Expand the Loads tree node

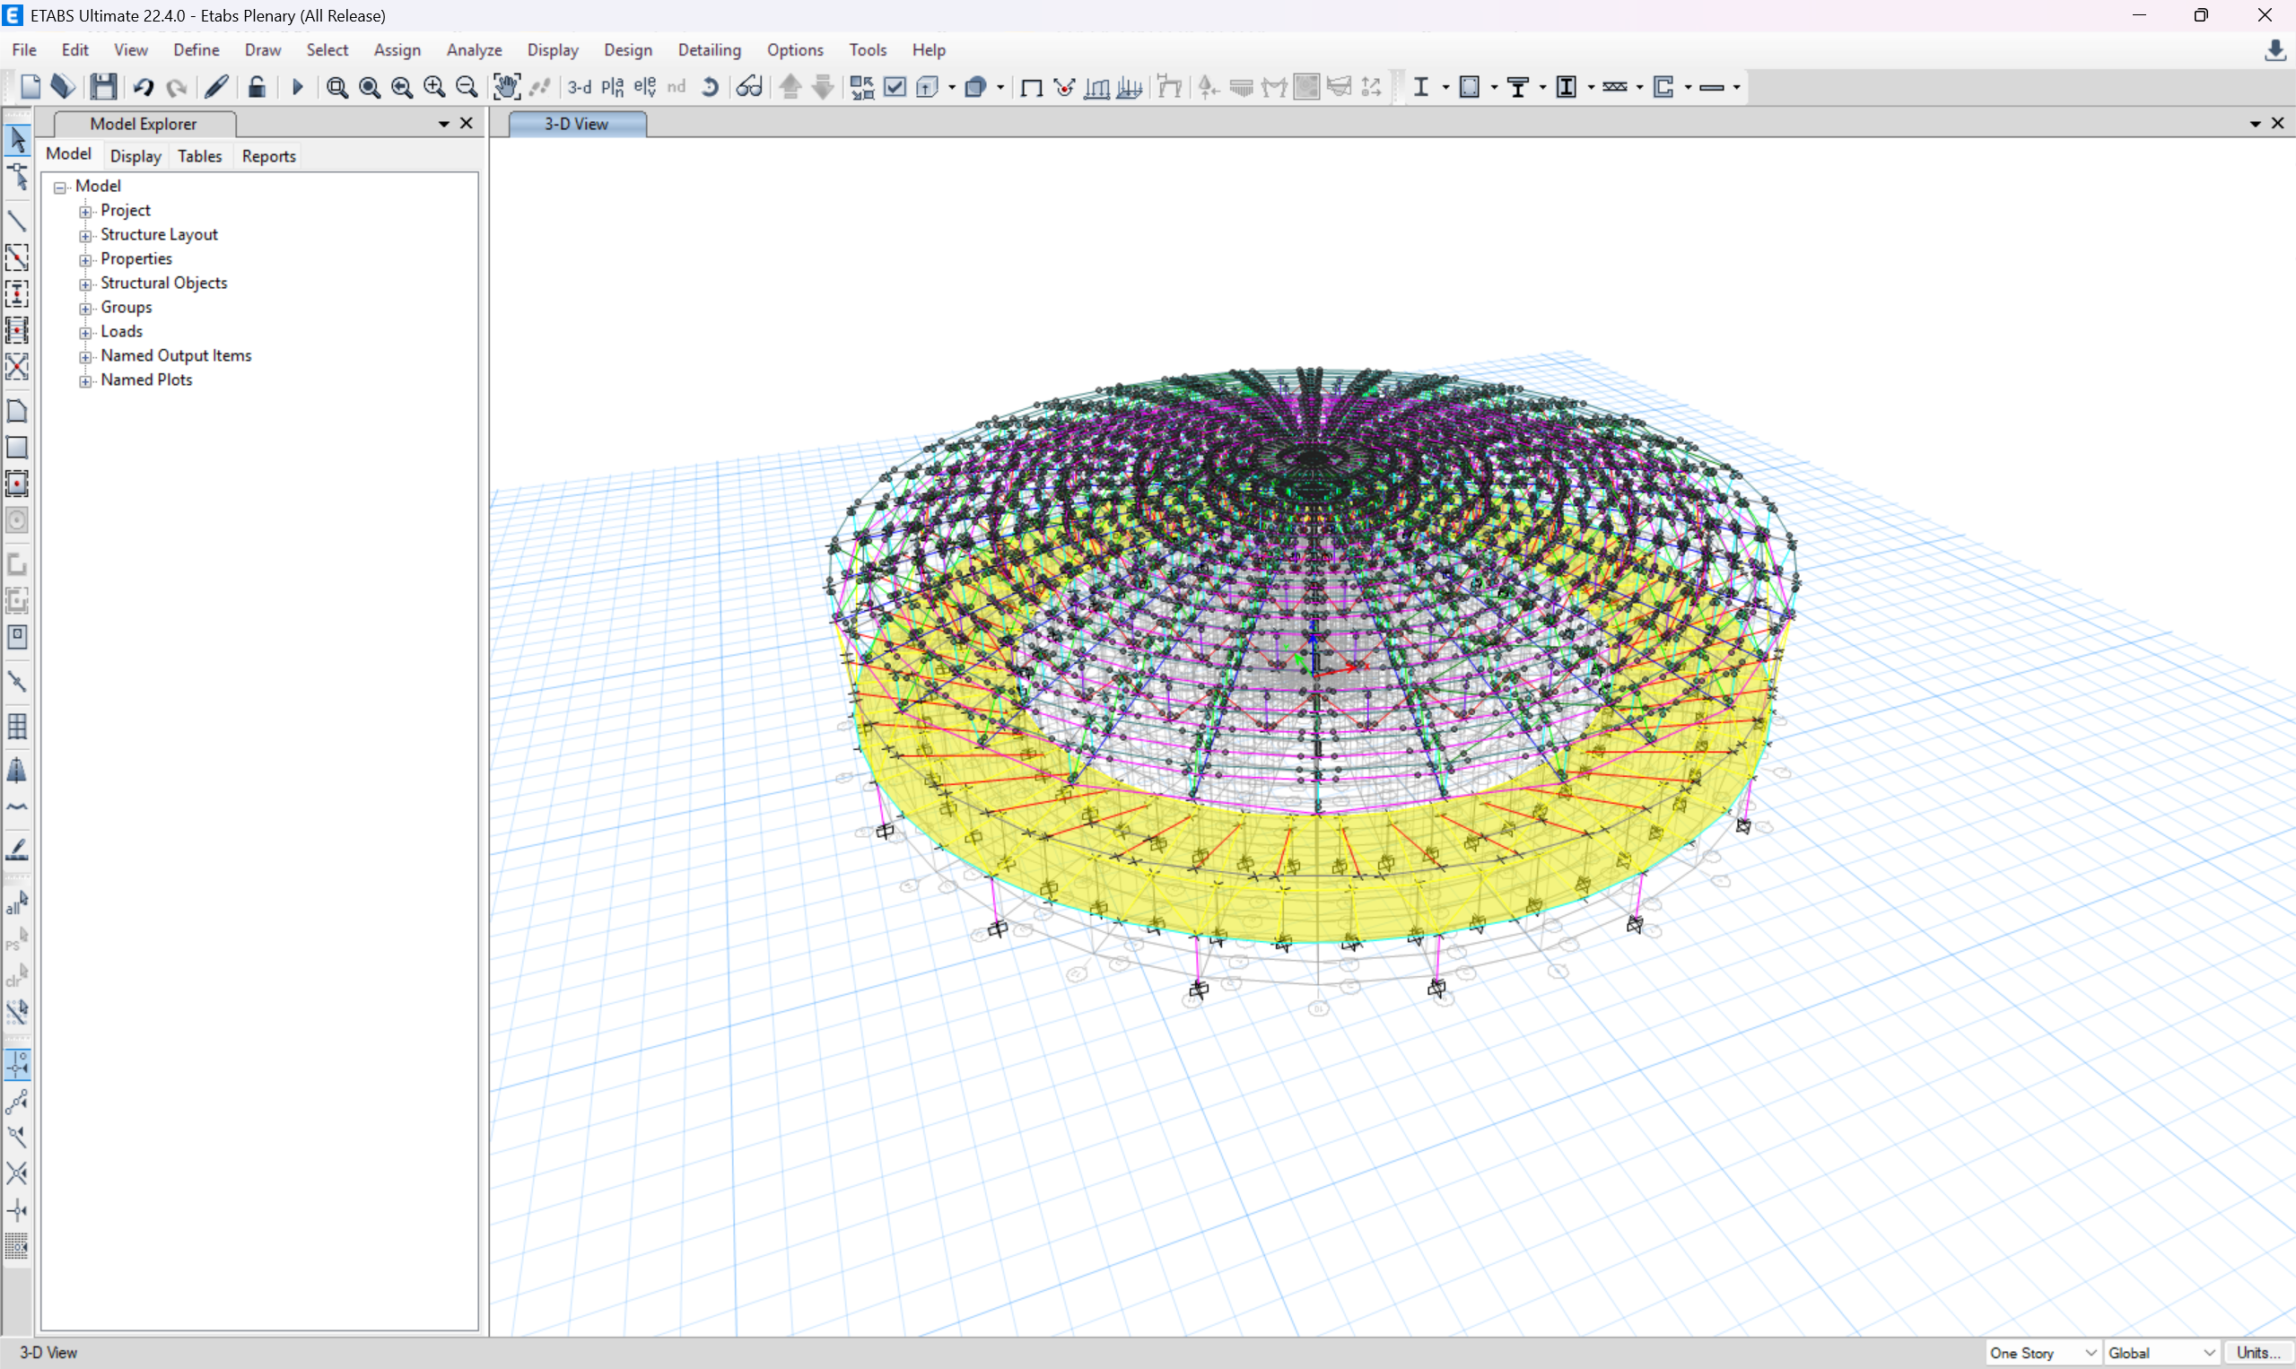click(85, 332)
